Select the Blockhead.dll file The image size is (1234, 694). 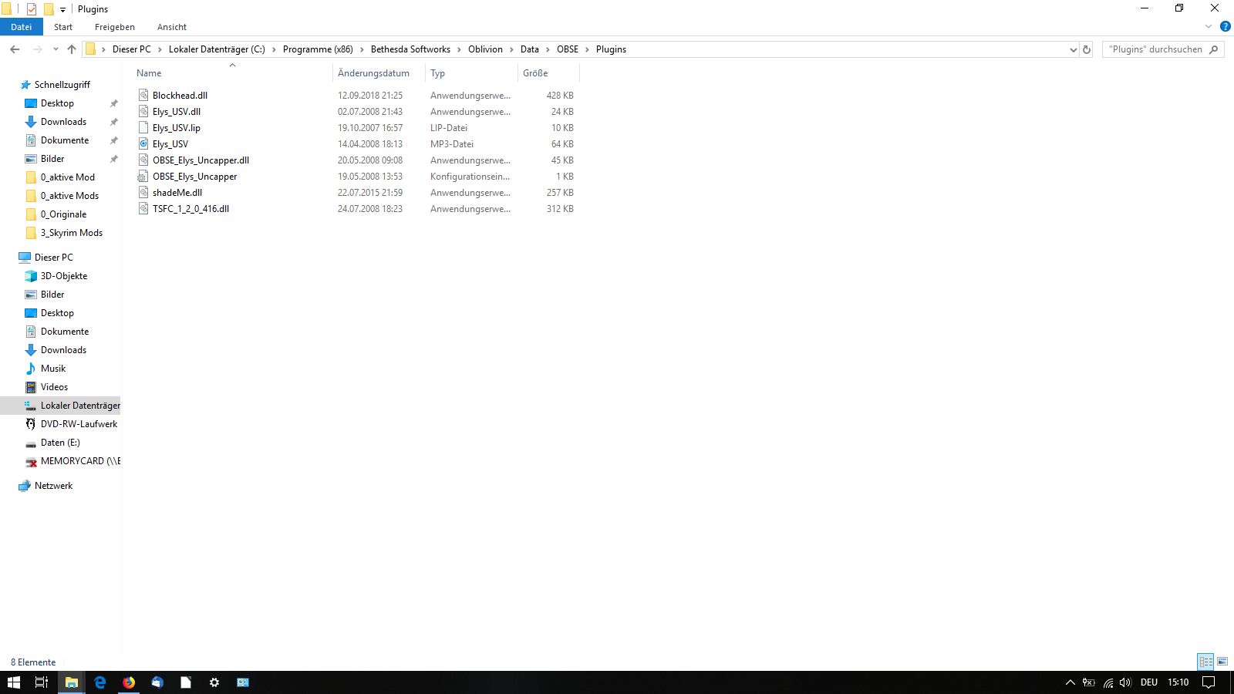(180, 96)
